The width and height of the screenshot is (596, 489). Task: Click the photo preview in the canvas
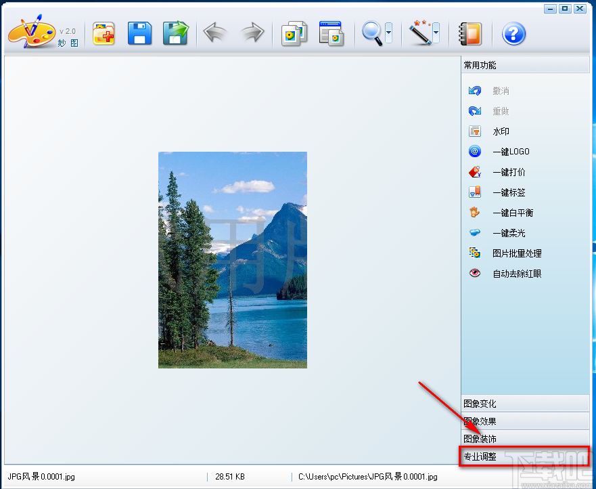click(232, 261)
